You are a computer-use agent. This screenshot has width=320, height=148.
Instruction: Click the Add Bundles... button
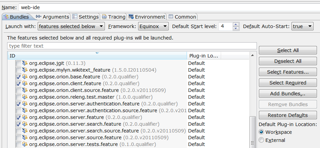pos(288,94)
